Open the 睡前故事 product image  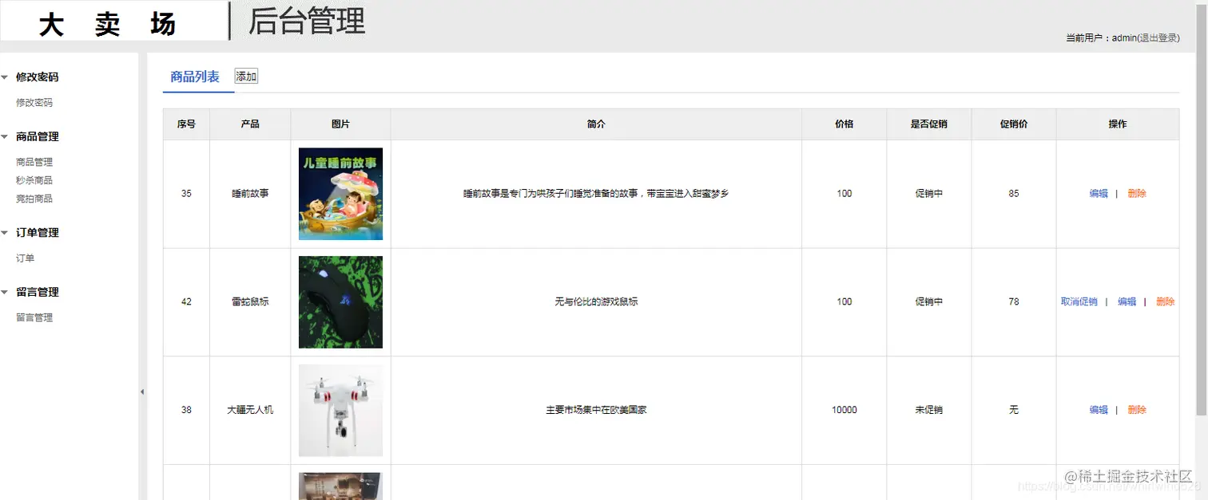(340, 194)
